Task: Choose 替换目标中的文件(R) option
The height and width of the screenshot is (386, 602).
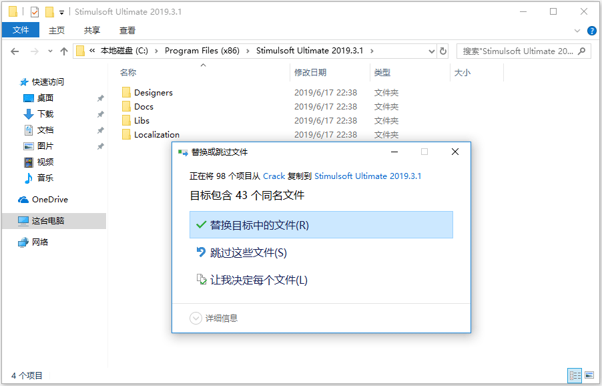Action: [321, 225]
